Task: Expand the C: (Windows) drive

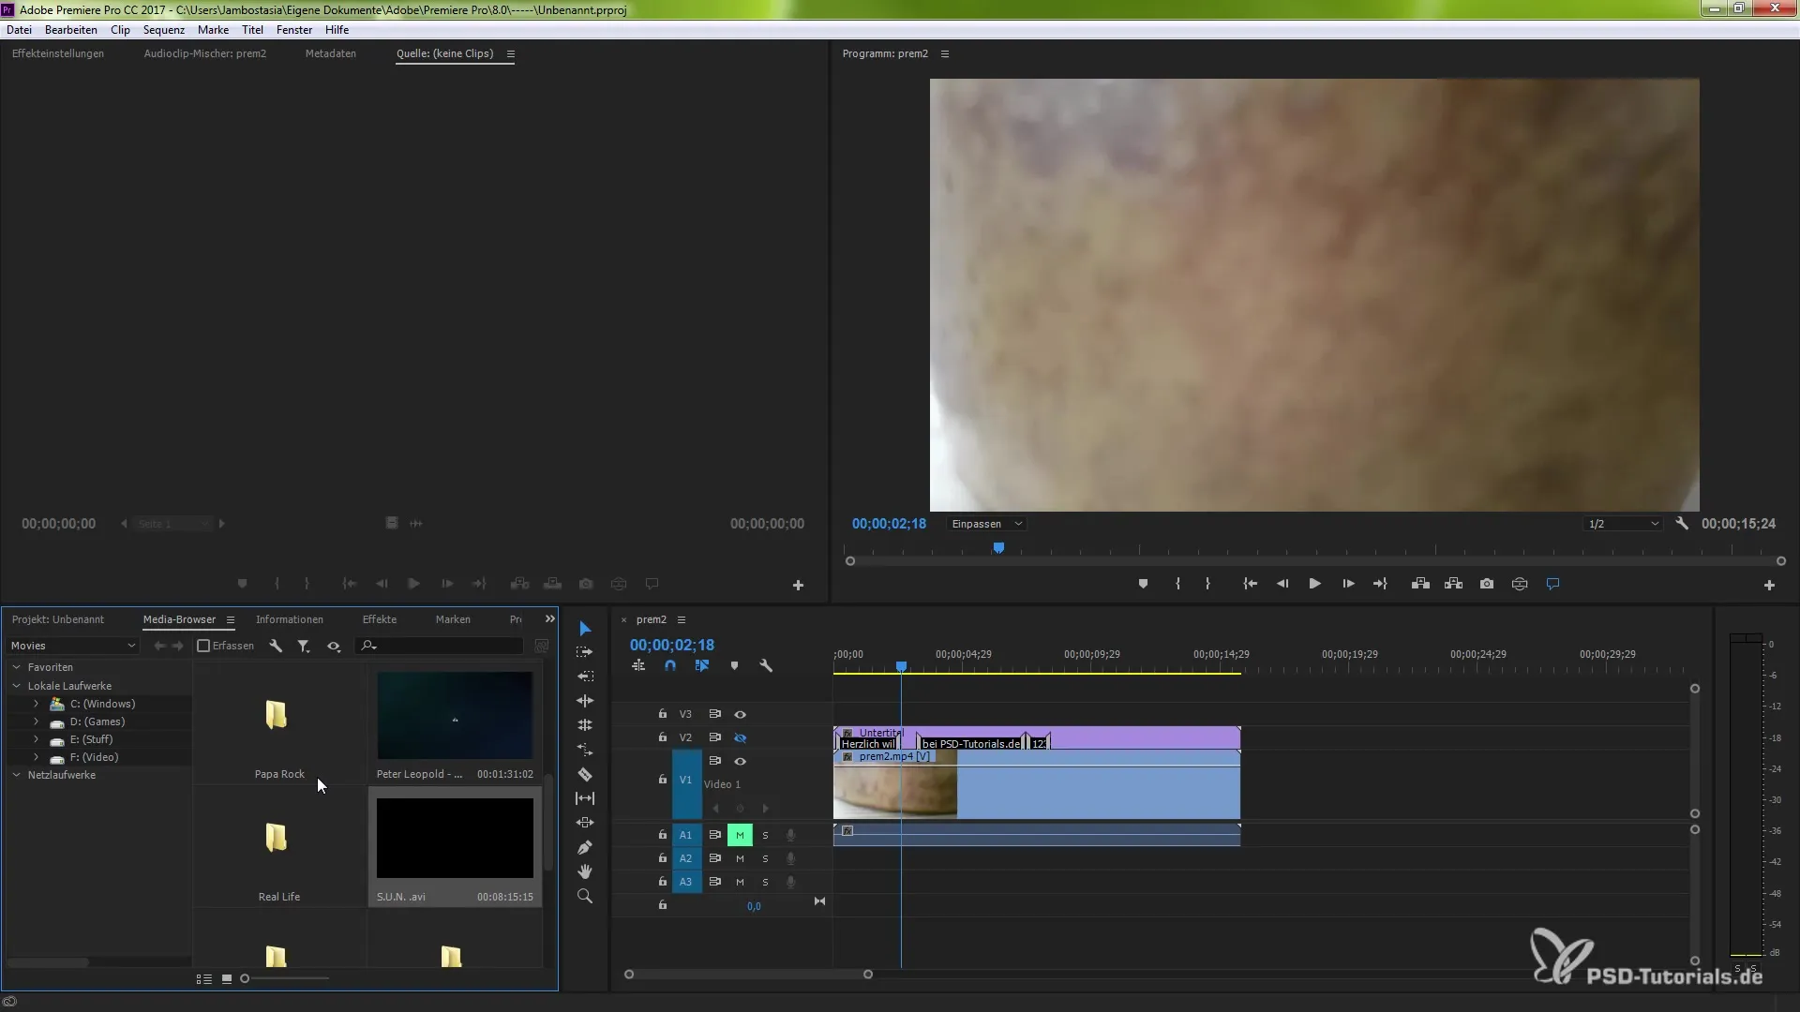Action: point(36,704)
